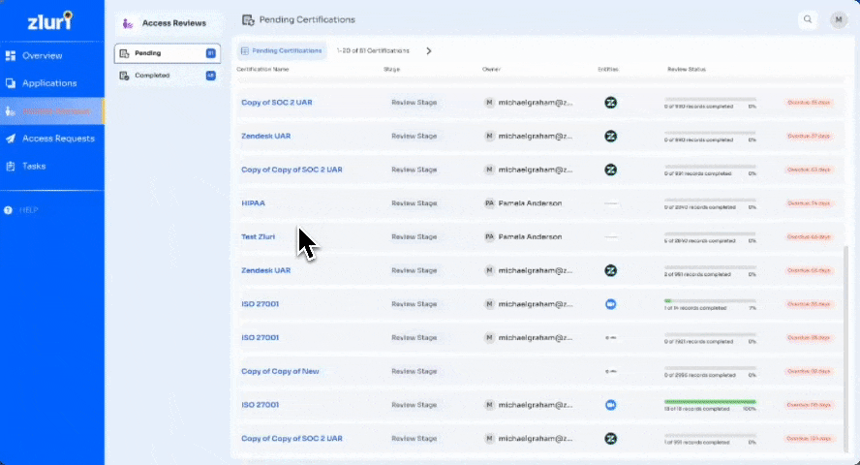The width and height of the screenshot is (860, 465).
Task: Click the Entities column header
Action: [607, 69]
